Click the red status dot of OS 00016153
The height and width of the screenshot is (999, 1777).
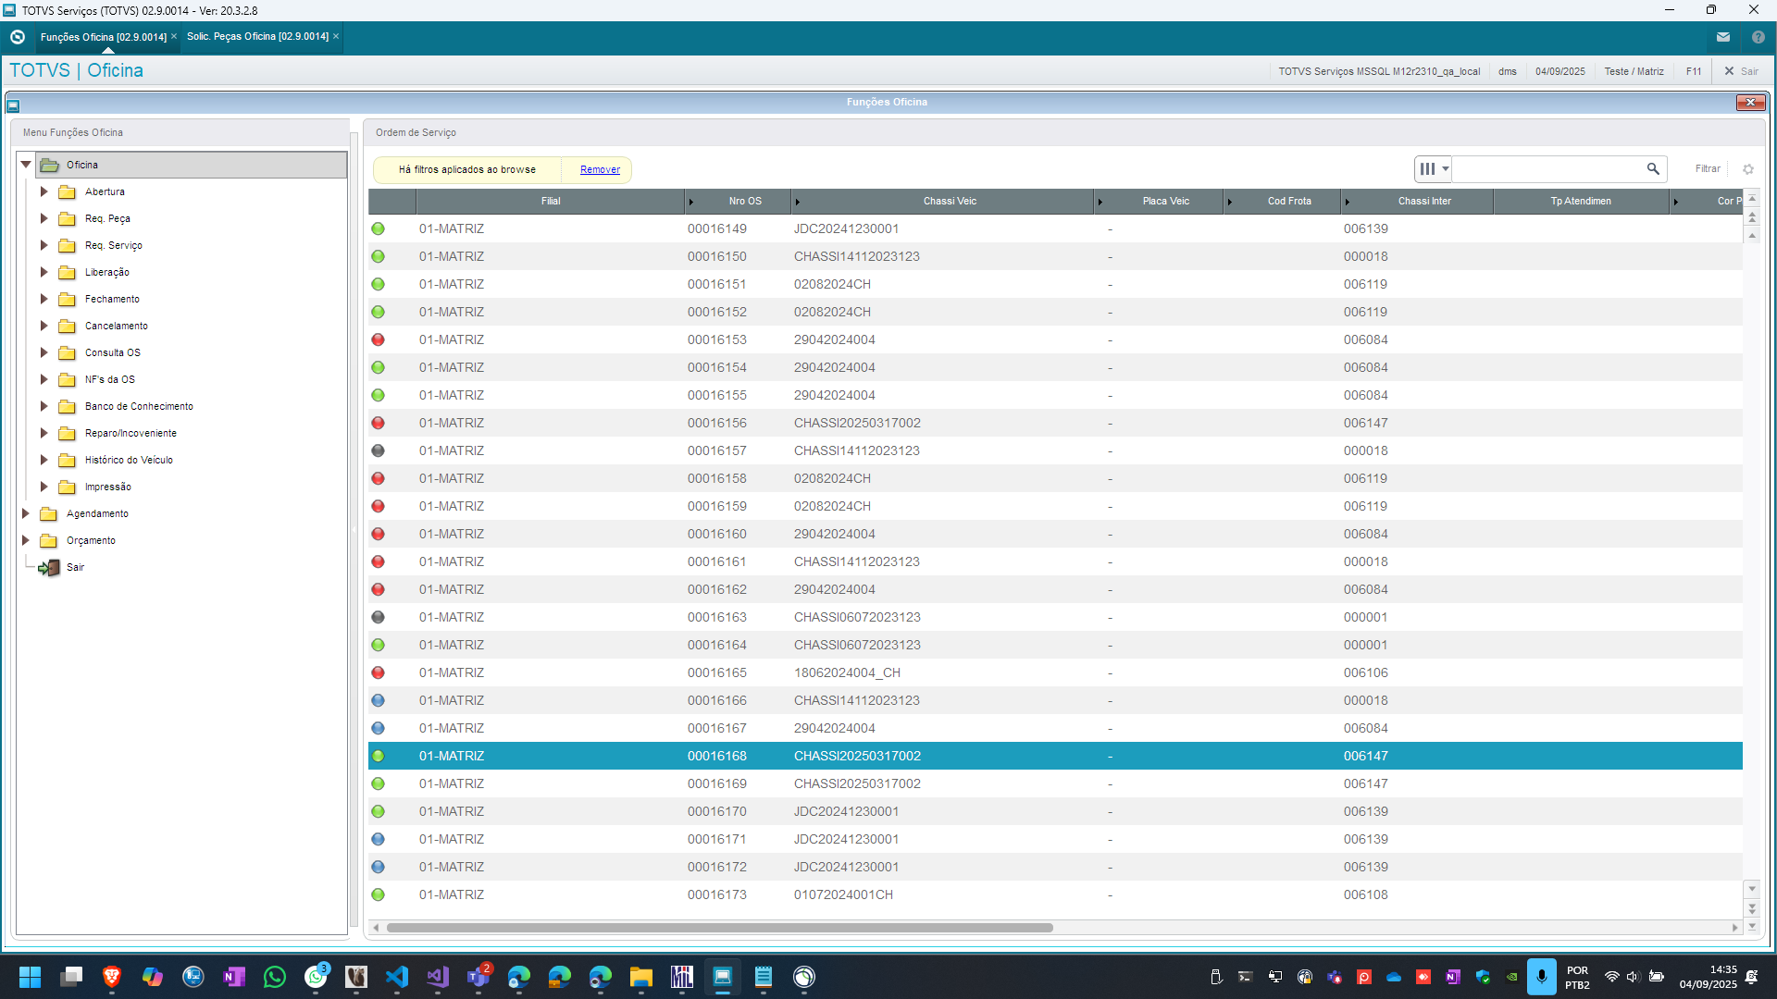pyautogui.click(x=378, y=339)
